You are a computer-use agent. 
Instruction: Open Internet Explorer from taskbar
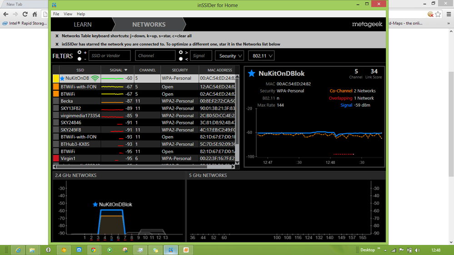(18, 250)
